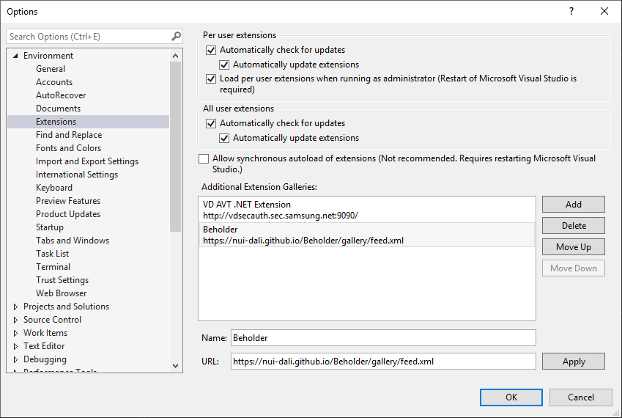Open Fonts and Colors settings page

pyautogui.click(x=68, y=148)
